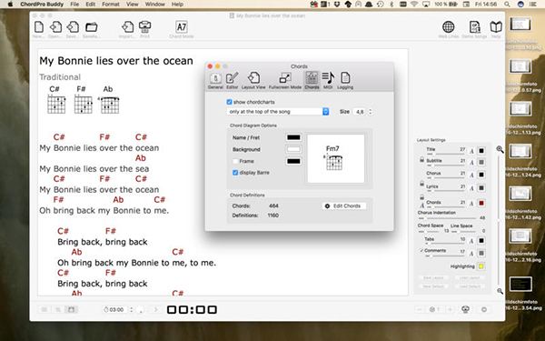This screenshot has height=341, width=545.
Task: Zoom in with the magnifier plus icon
Action: [x=500, y=149]
